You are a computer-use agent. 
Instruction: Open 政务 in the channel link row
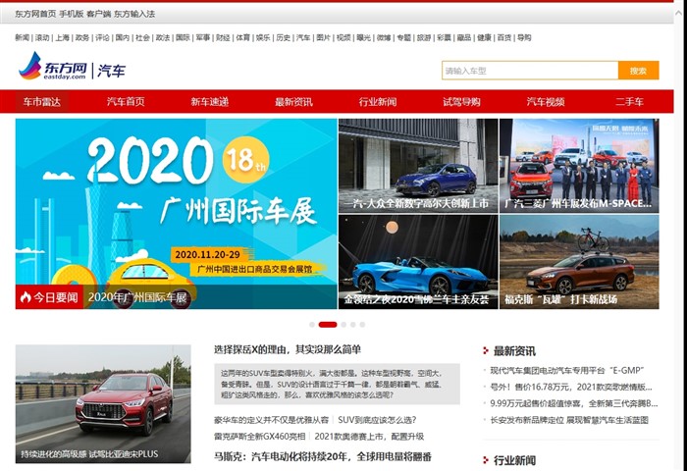coord(82,37)
